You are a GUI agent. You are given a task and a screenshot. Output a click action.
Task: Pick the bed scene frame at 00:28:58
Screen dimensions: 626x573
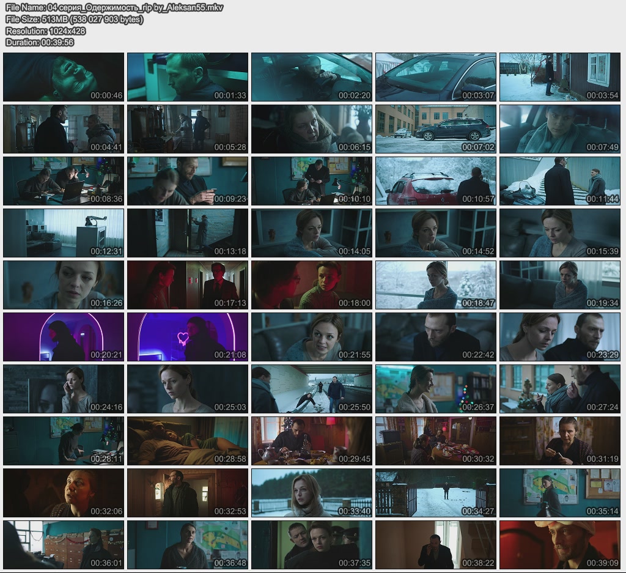188,441
